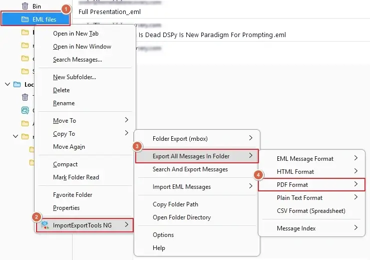The height and width of the screenshot is (260, 370).
Task: Open the Full Presentation_.eml message
Action: click(x=110, y=12)
